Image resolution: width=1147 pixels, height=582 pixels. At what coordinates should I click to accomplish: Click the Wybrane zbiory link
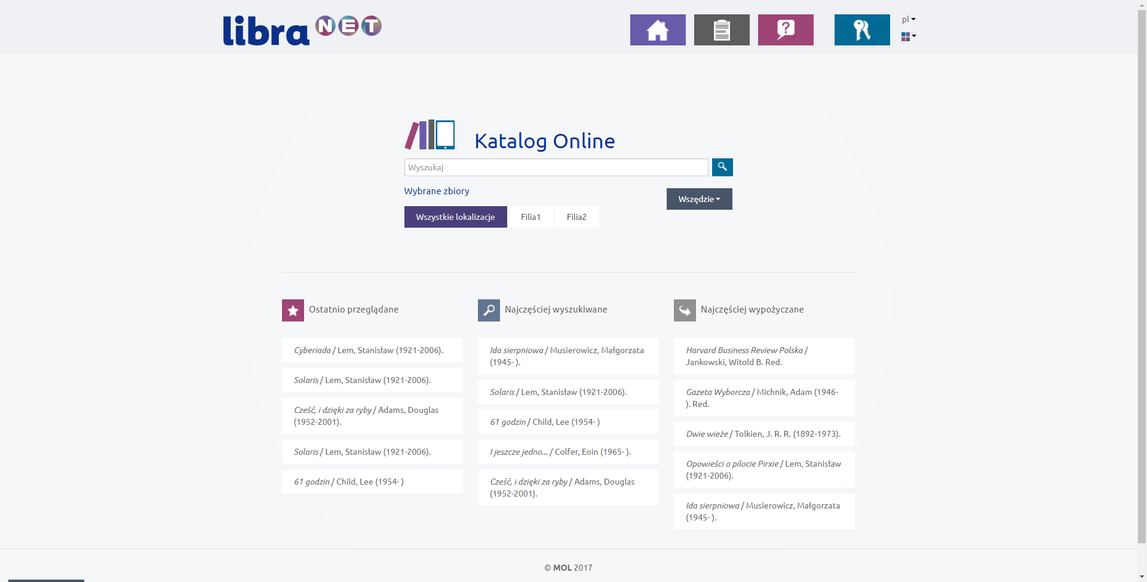(x=437, y=191)
